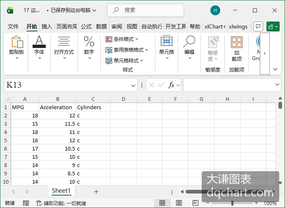Click the Excel app icon
285x208 pixels.
pos(10,10)
